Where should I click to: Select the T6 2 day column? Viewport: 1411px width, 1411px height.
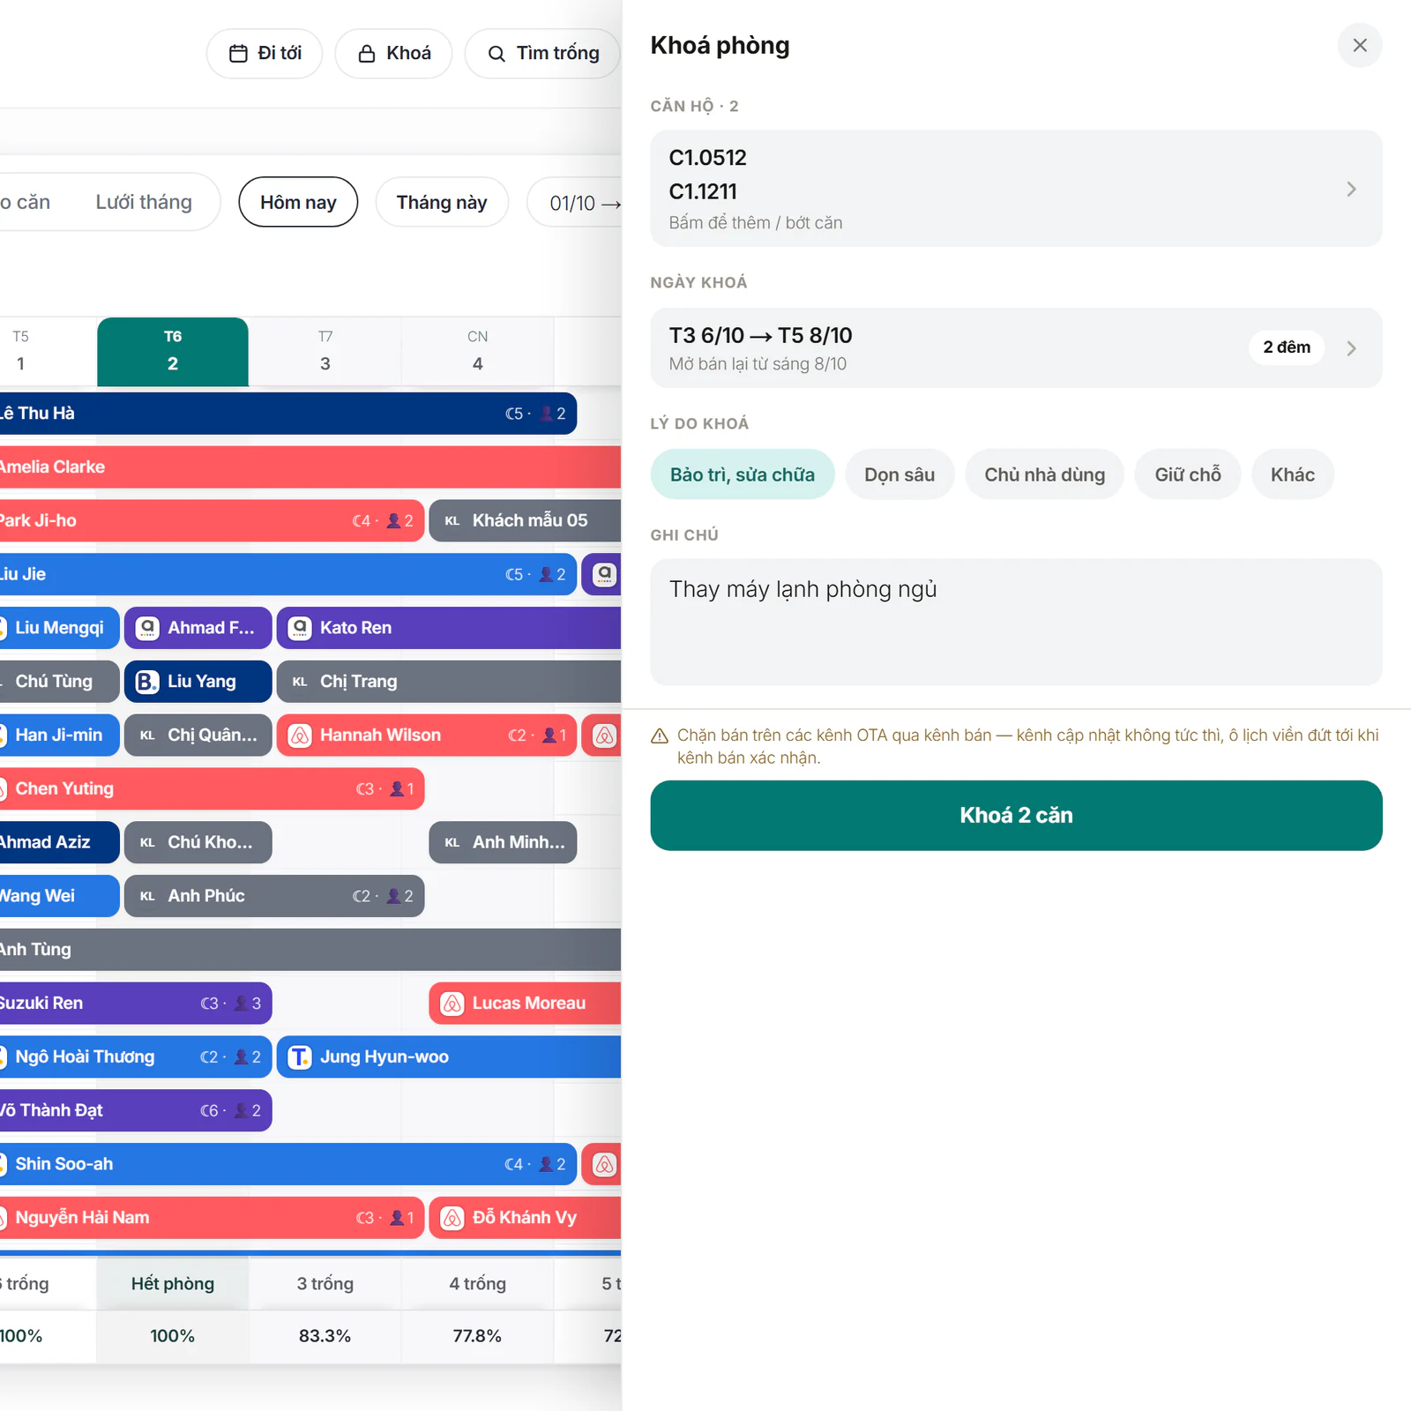tap(173, 351)
